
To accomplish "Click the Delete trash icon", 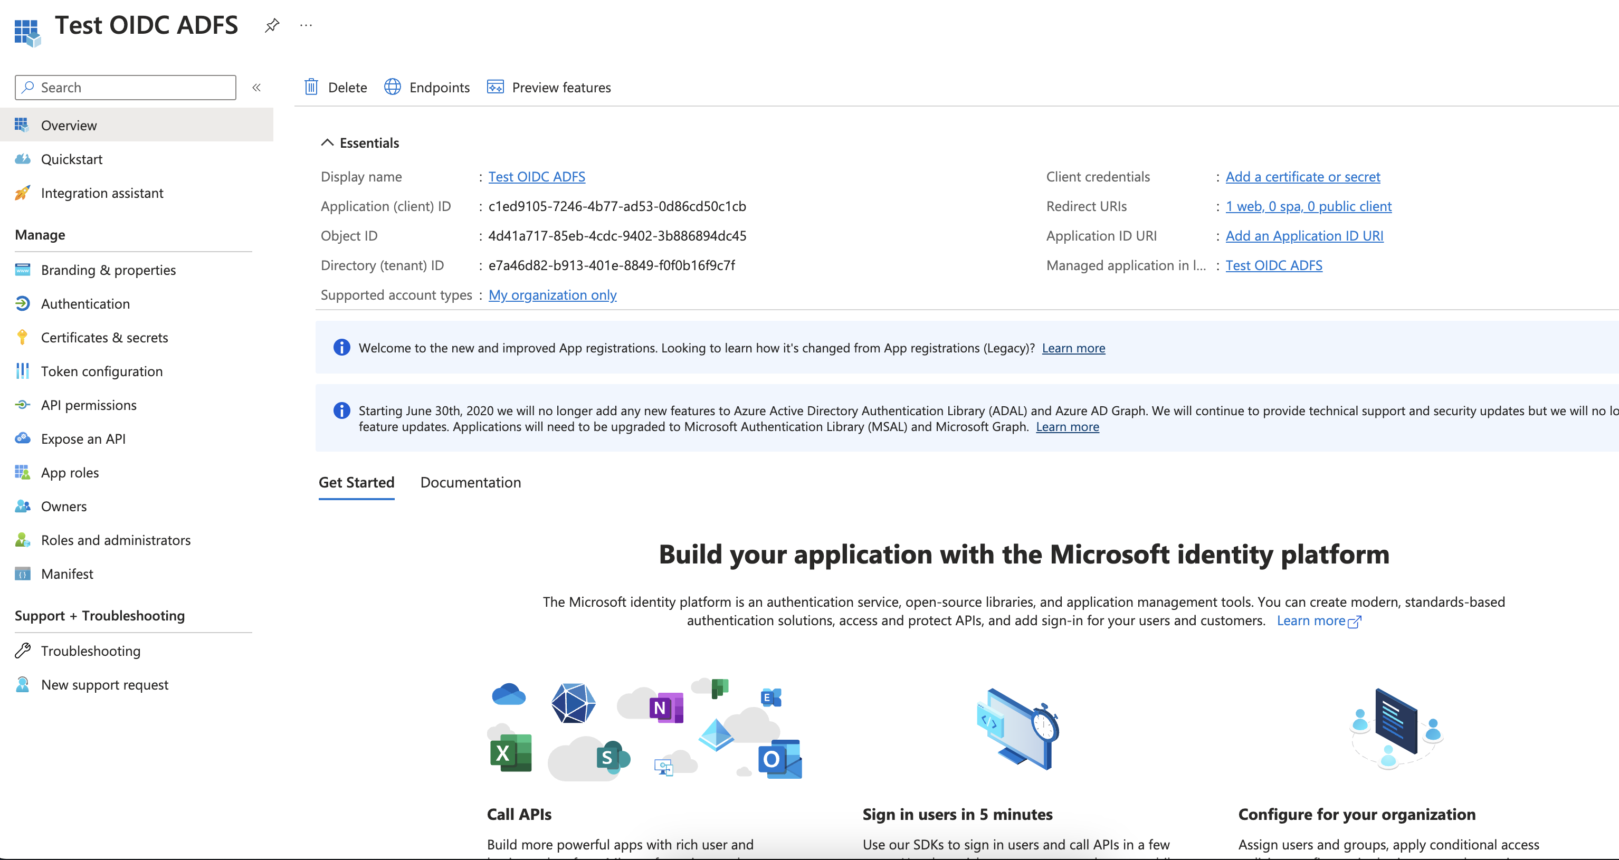I will (311, 87).
